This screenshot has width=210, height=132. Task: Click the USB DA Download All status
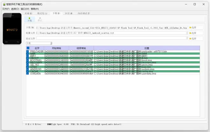pos(96,124)
